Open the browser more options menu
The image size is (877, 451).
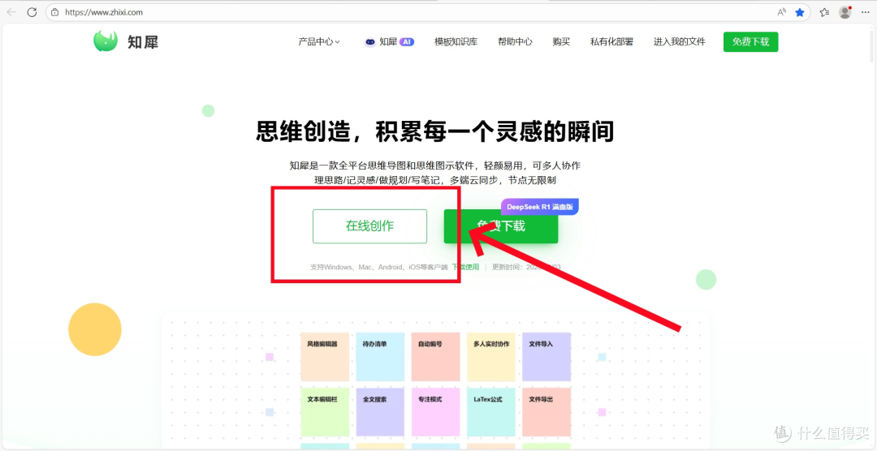click(866, 11)
